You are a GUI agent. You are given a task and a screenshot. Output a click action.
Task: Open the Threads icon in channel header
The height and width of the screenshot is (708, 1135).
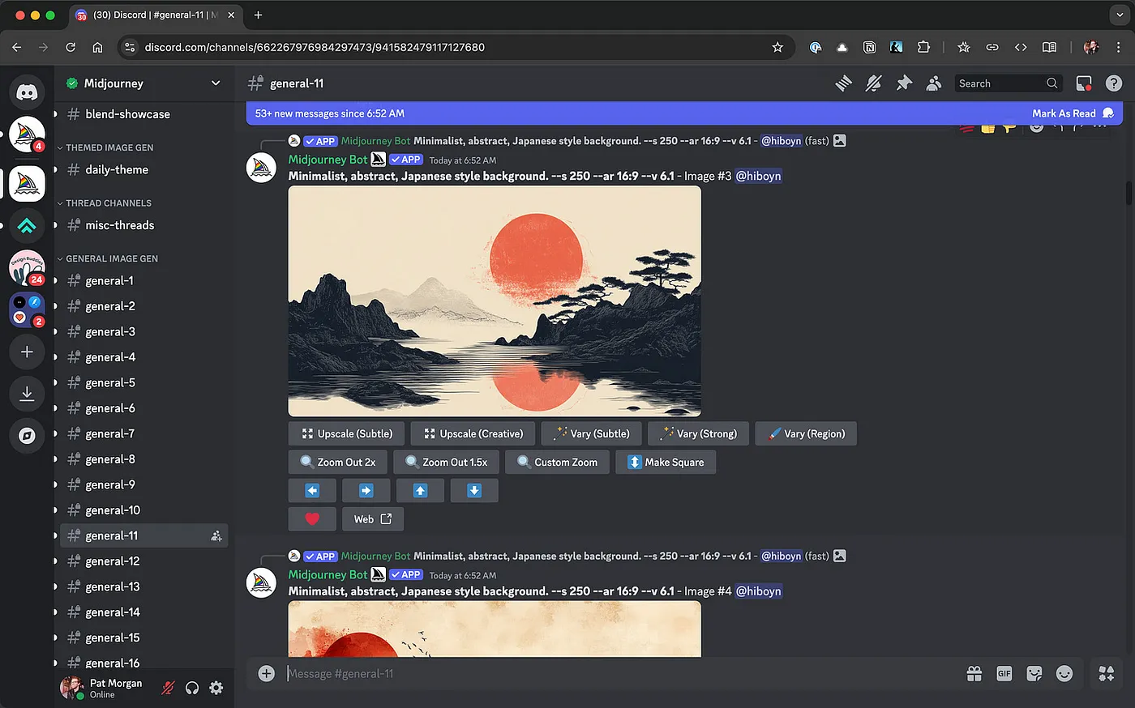tap(844, 83)
